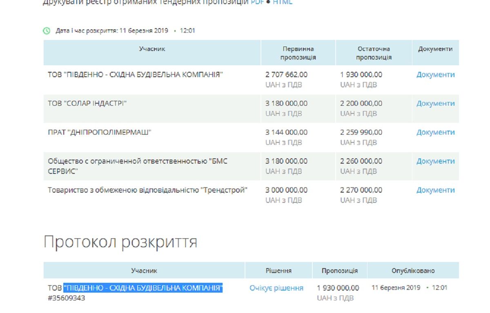The height and width of the screenshot is (313, 490).
Task: Open Документи for ТОВ "ПІВДЕННО - СХІДНА БУДІВЕЛЬНА КОМПАНІЯ"
Action: tap(435, 75)
